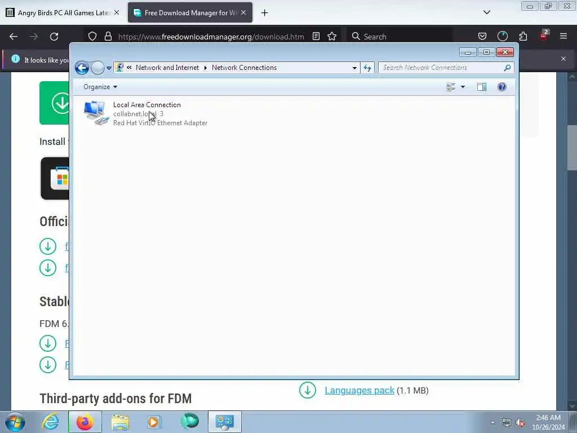Dismiss the Firefox notification bar
The image size is (577, 433).
click(x=563, y=59)
